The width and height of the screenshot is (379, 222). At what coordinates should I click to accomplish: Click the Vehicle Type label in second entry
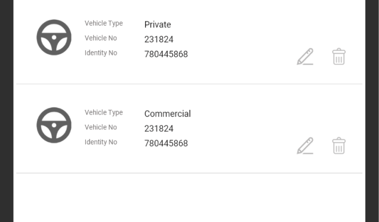pyautogui.click(x=104, y=113)
